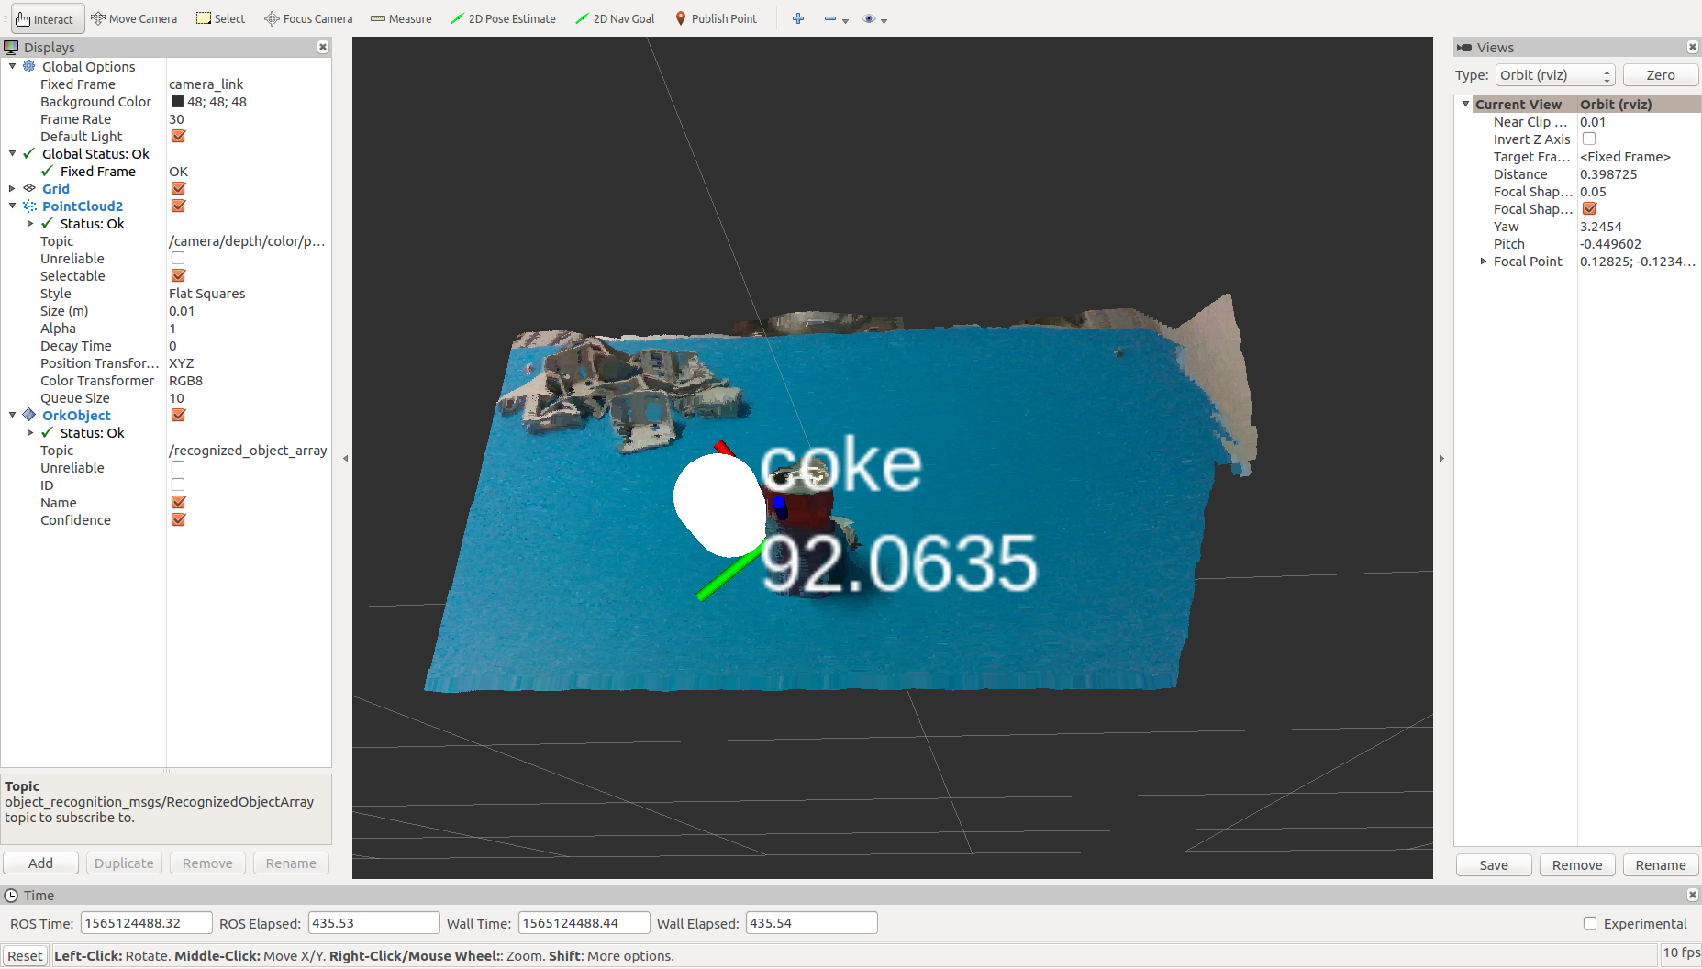
Task: Enable the Experimental checkbox
Action: click(x=1590, y=924)
